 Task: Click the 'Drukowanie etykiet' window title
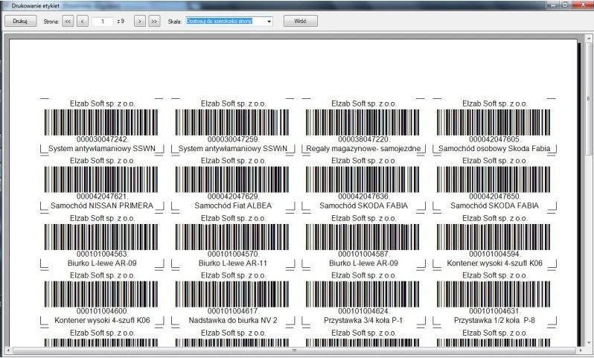(x=35, y=6)
